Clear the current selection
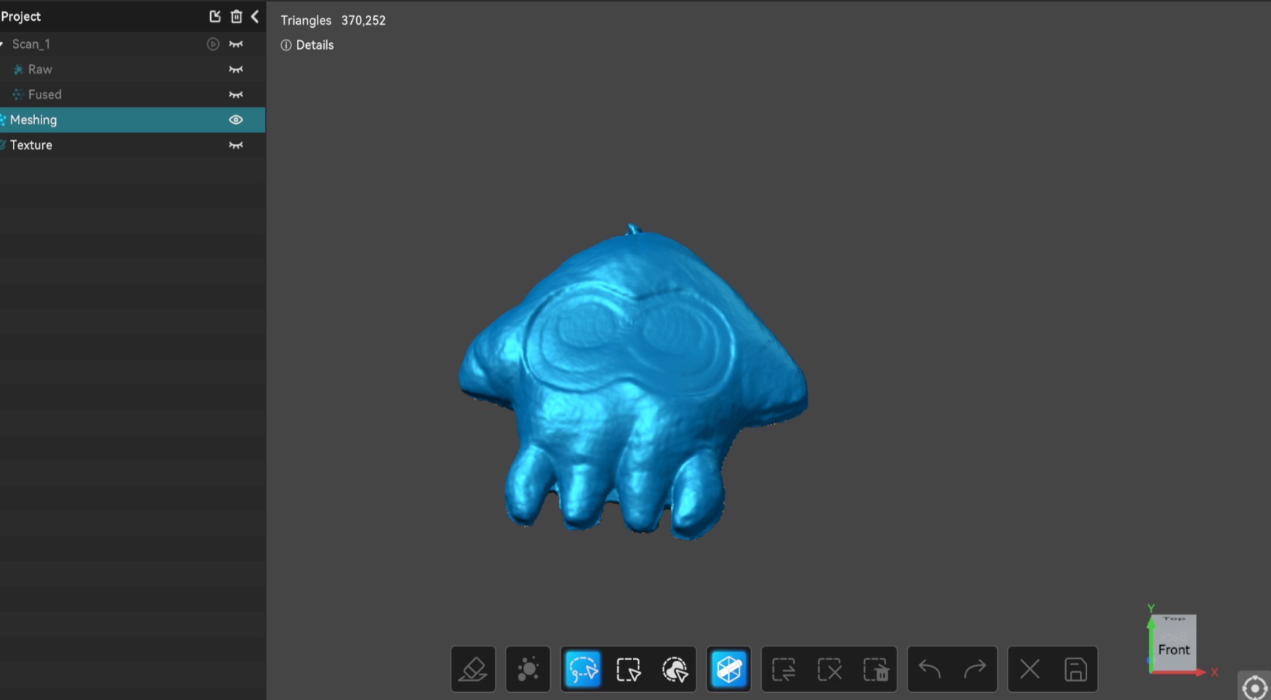The height and width of the screenshot is (700, 1271). [x=830, y=669]
